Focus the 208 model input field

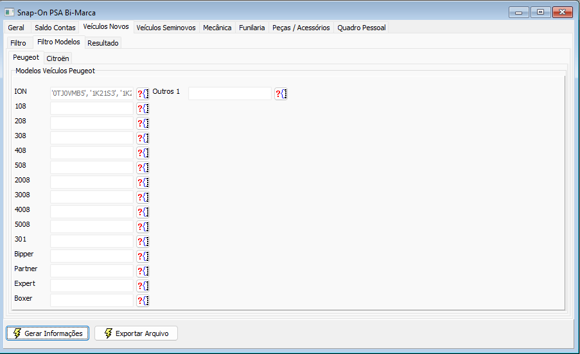tap(92, 123)
